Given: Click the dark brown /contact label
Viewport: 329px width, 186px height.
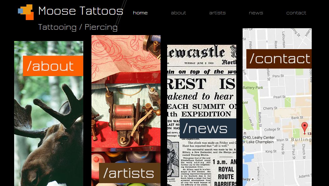Looking at the screenshot, I should coord(279,59).
